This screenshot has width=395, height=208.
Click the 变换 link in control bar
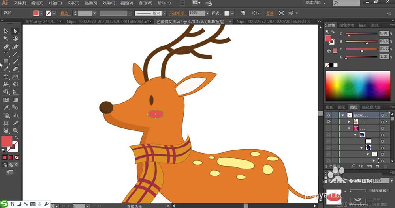click(270, 13)
